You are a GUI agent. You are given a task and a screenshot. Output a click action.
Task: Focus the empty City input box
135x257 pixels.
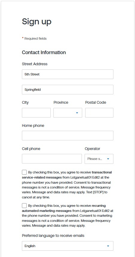pyautogui.click(x=36, y=113)
